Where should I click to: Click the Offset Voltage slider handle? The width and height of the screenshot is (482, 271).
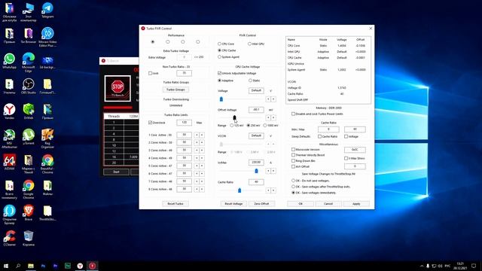234,117
